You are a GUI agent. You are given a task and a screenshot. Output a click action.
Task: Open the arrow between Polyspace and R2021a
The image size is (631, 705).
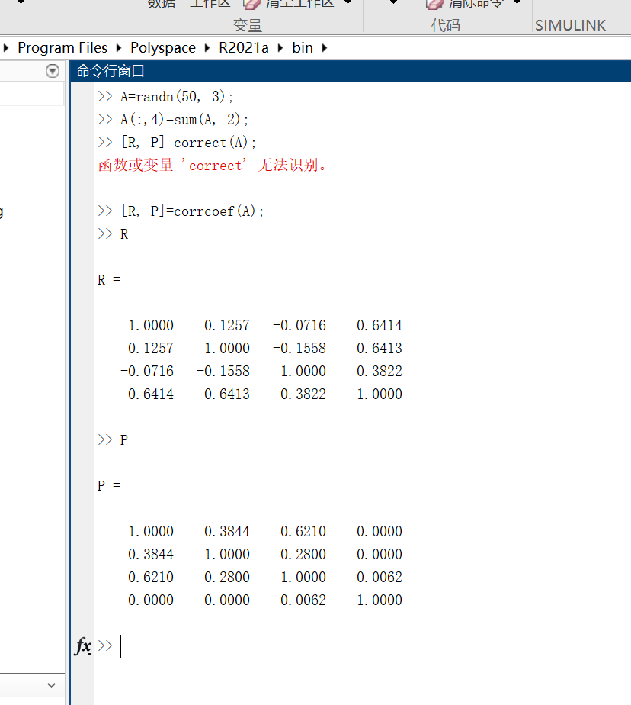[207, 47]
